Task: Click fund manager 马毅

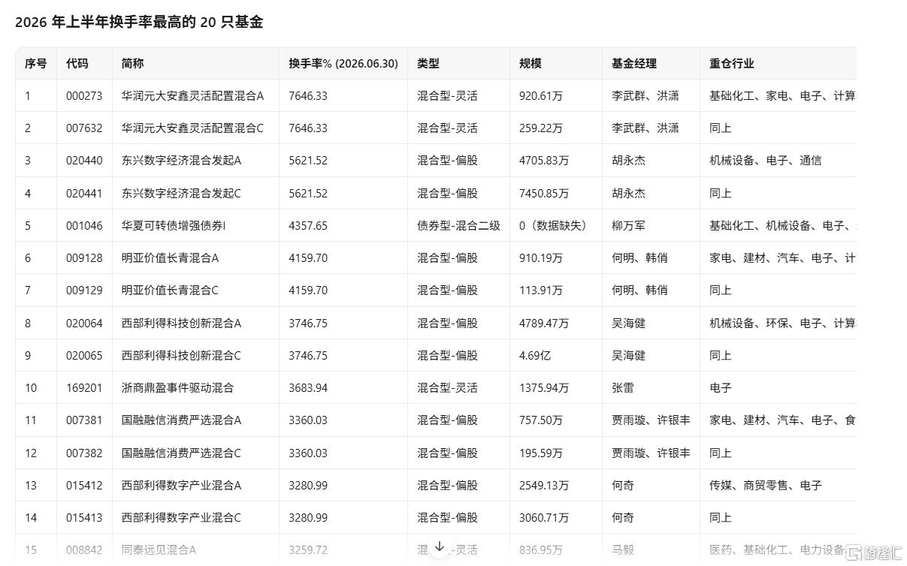Action: [x=623, y=550]
